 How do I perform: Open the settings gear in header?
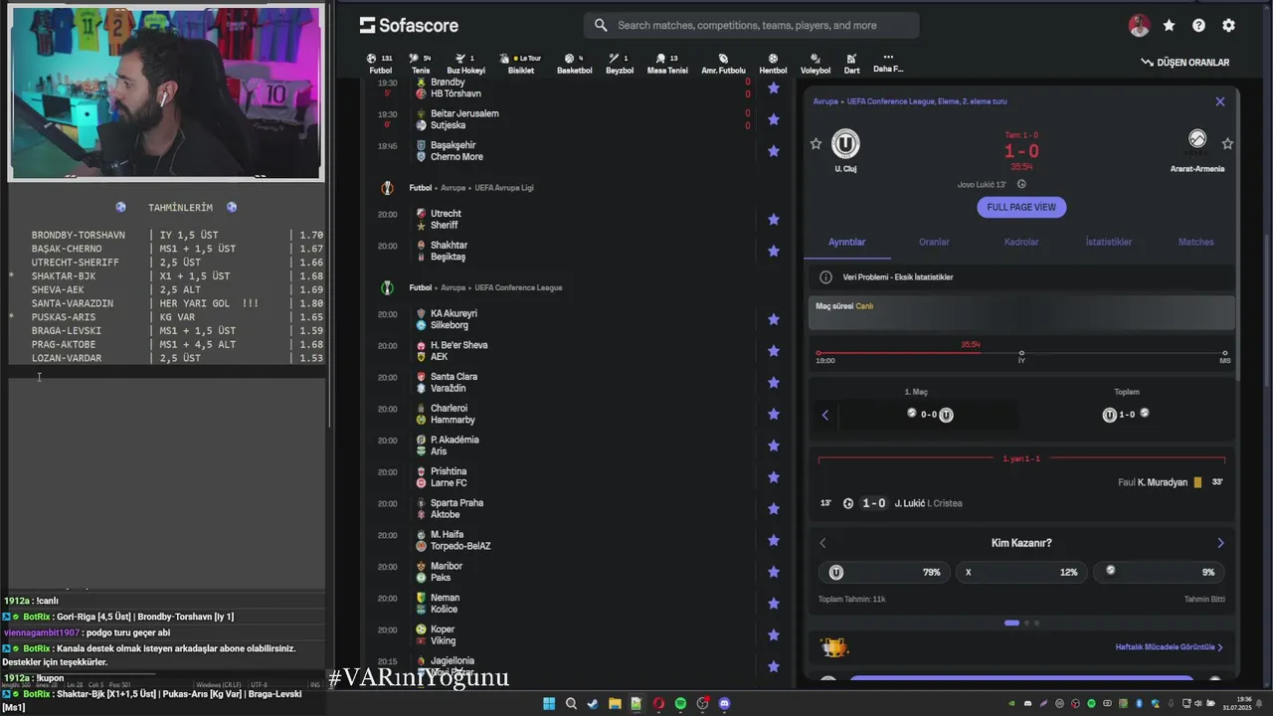1228,26
